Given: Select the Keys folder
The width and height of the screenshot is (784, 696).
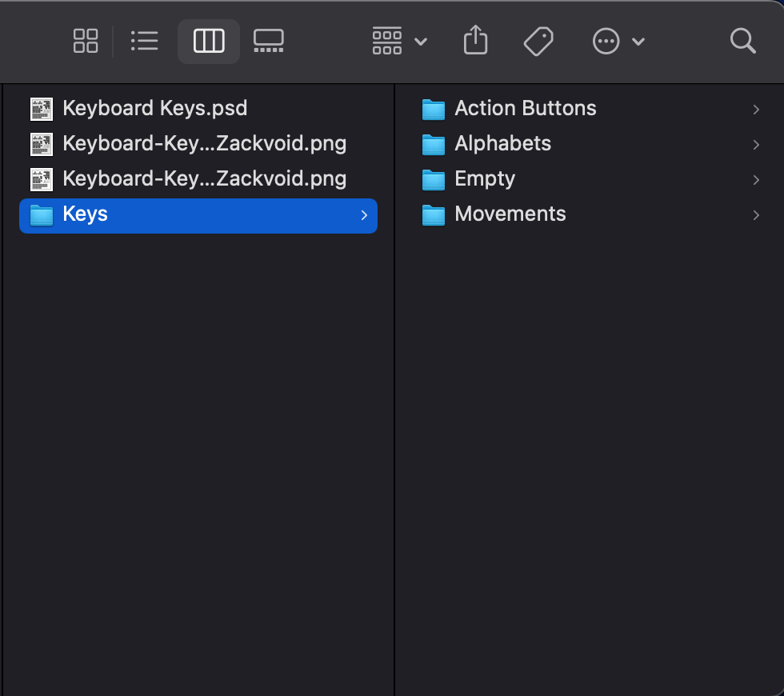Looking at the screenshot, I should pyautogui.click(x=85, y=214).
